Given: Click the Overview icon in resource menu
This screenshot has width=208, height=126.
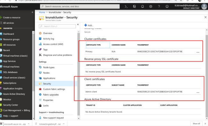Looking at the screenshot, I should 40,33.
